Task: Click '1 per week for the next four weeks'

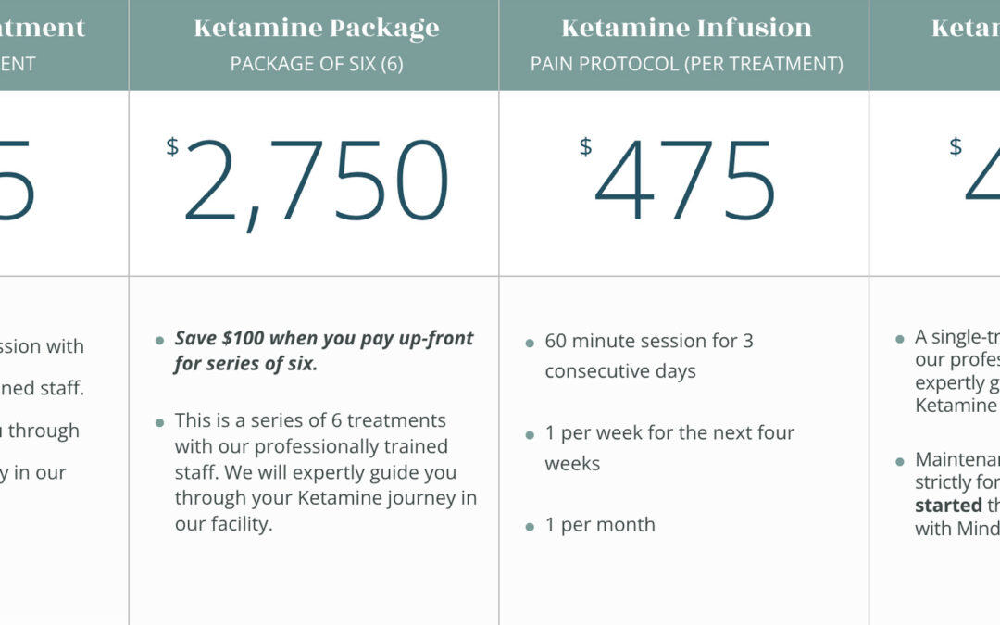Action: point(669,448)
